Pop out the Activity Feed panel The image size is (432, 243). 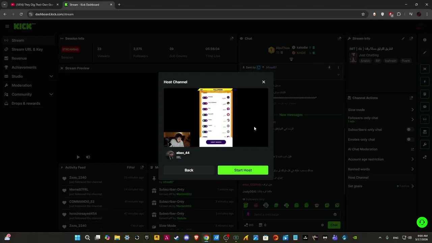tap(142, 167)
